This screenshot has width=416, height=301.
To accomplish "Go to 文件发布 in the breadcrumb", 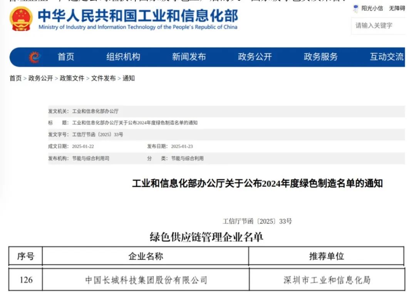I will pos(104,78).
